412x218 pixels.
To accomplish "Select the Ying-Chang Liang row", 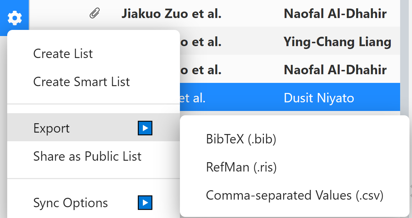I will tap(337, 42).
